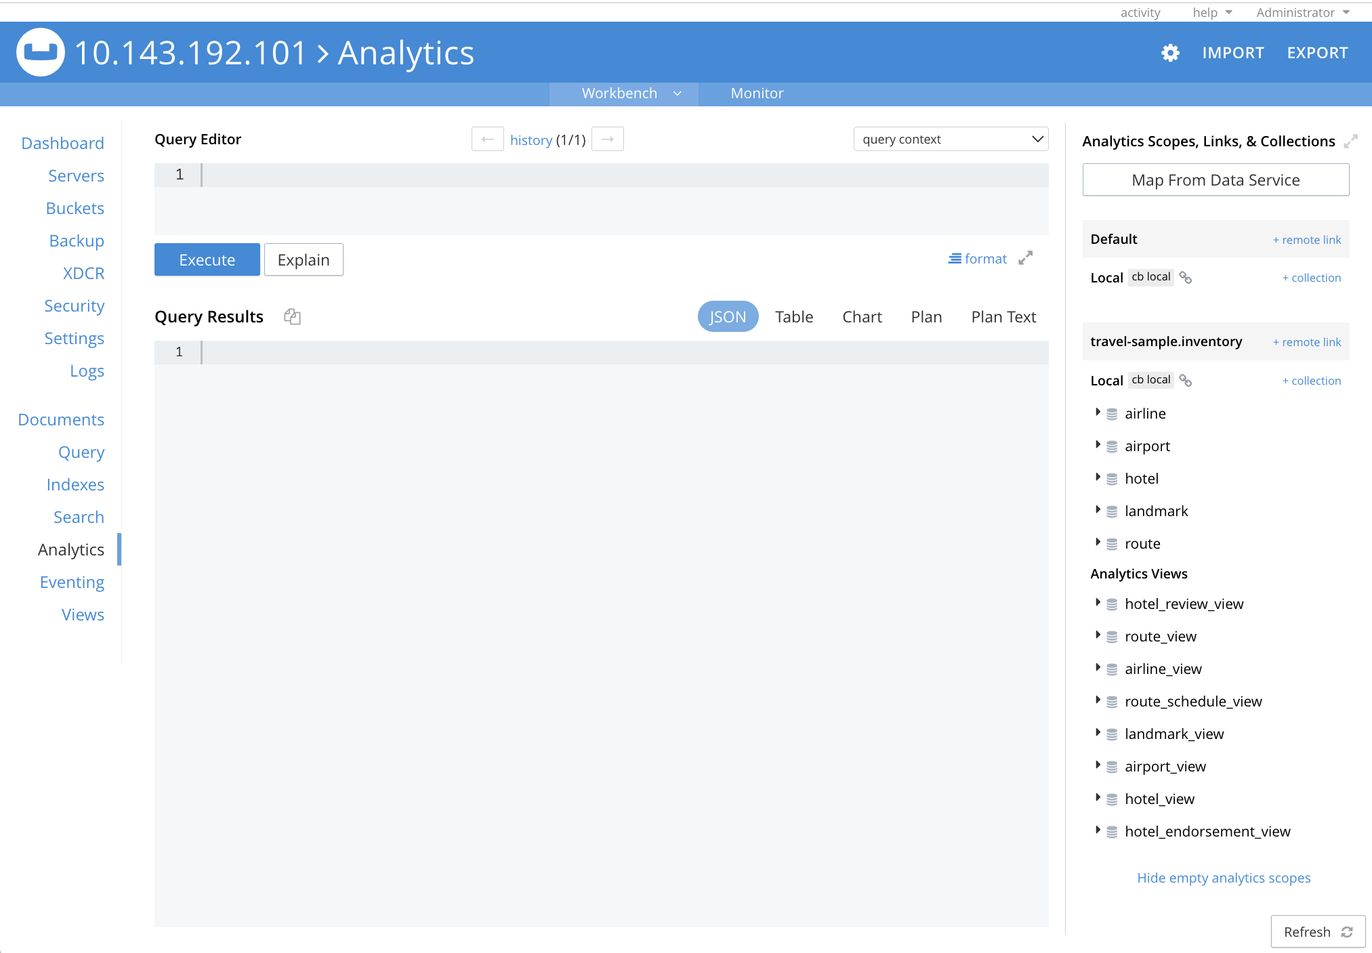Click the left arrow in history navigation
Screen dimensions: 1372x953
487,139
